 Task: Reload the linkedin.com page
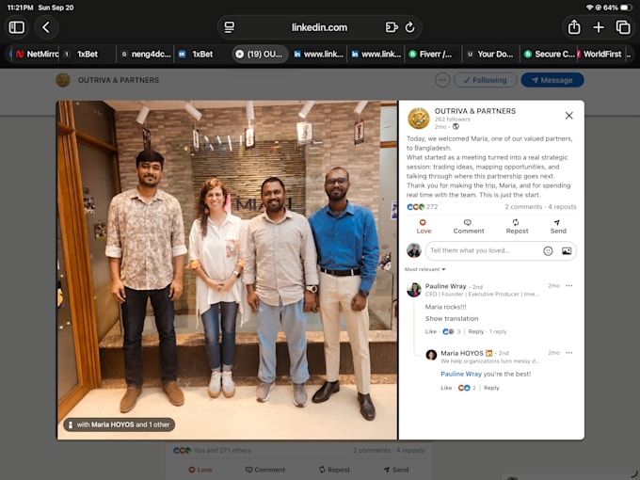pos(409,27)
